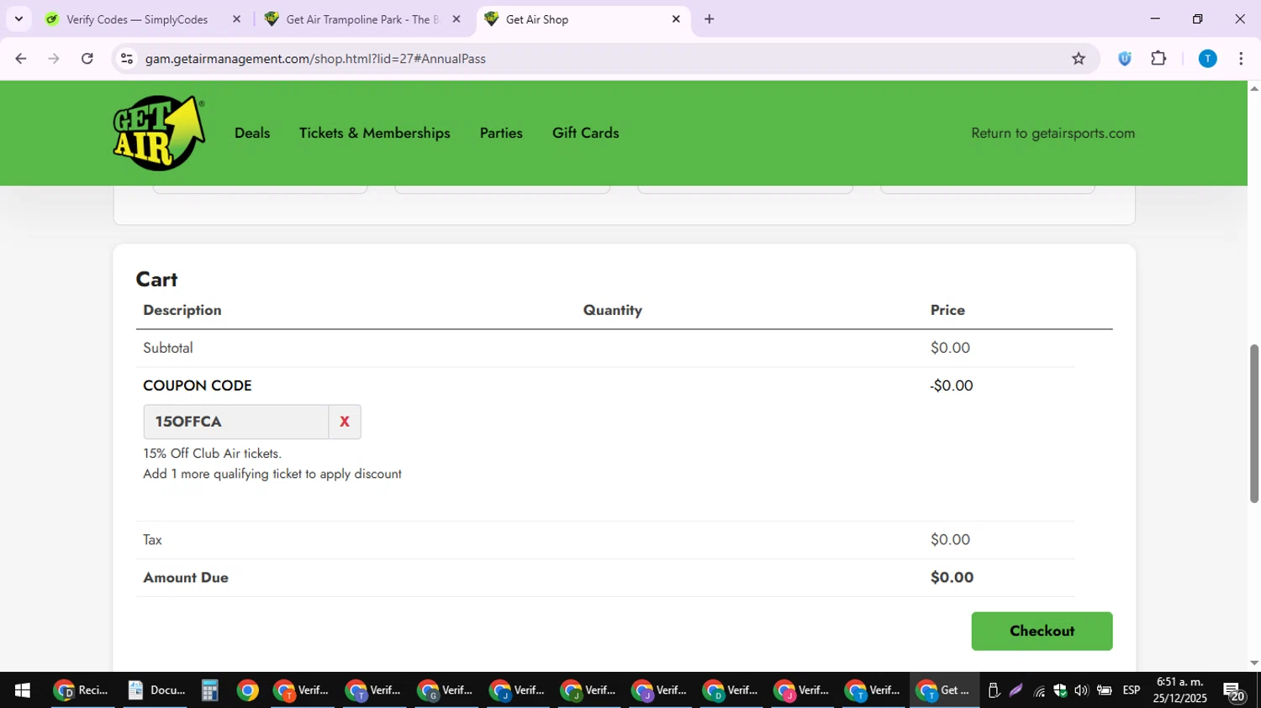The image size is (1261, 708).
Task: Click the Amount Due label
Action: tap(186, 578)
